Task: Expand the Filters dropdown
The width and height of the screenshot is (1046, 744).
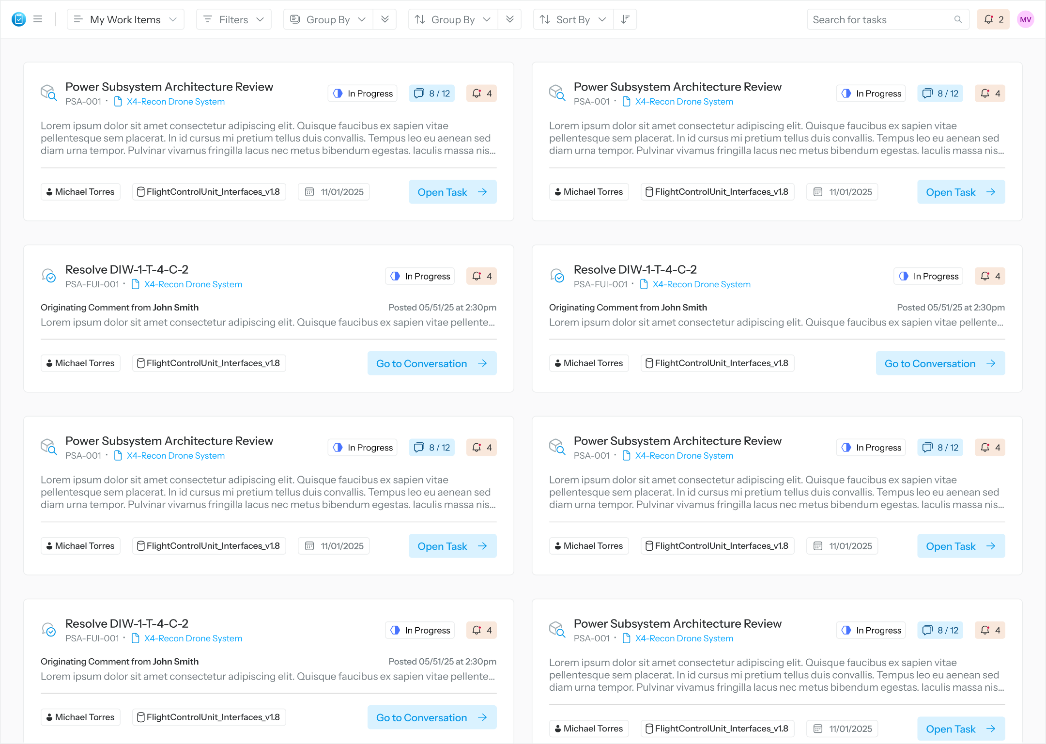Action: pyautogui.click(x=233, y=19)
